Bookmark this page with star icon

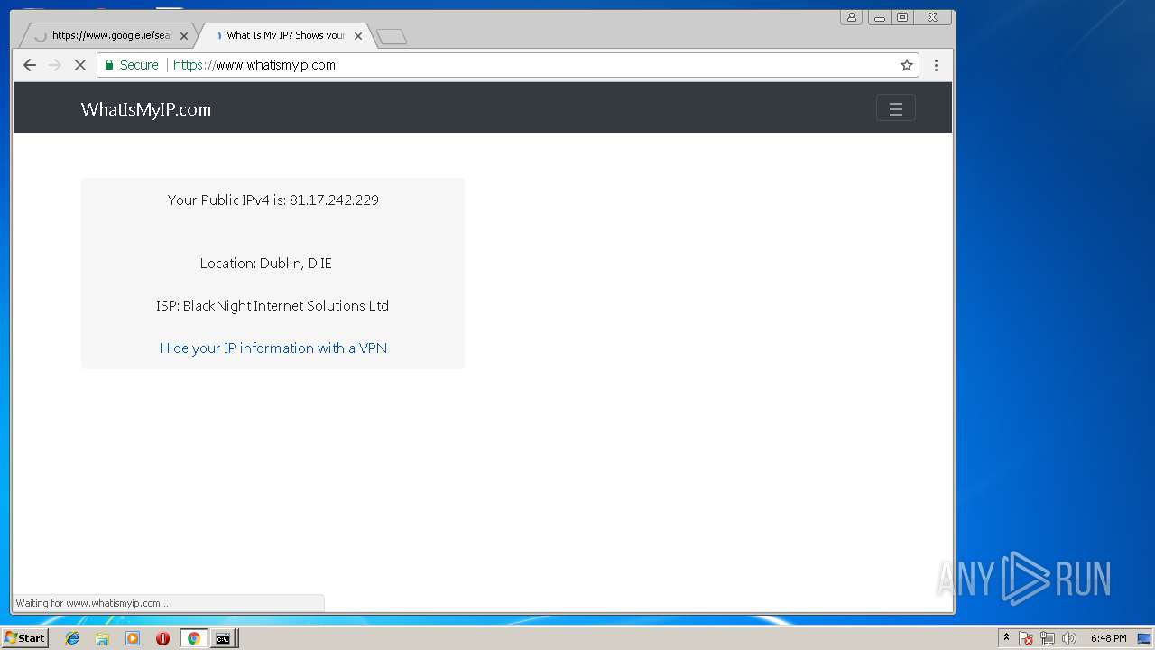click(907, 65)
